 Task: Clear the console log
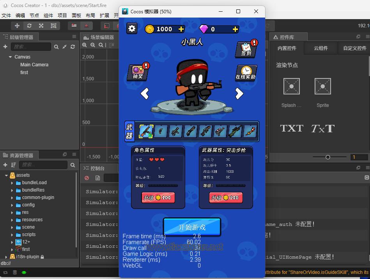(x=87, y=178)
